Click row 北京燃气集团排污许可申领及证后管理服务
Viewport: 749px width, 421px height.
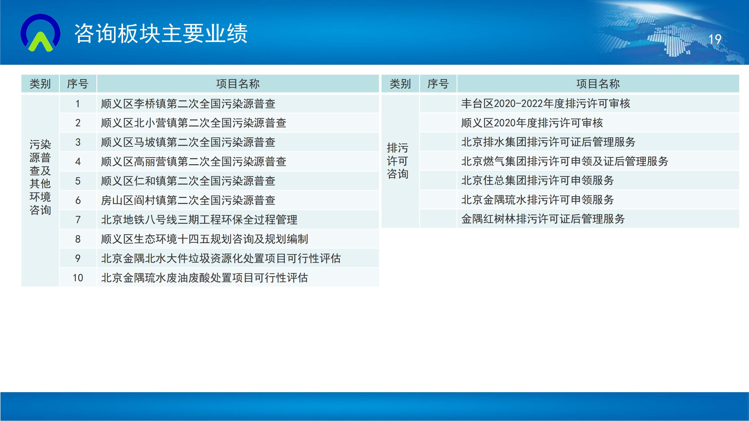point(565,161)
